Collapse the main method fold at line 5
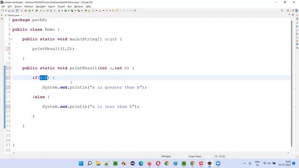299x168 pixels. (11, 39)
